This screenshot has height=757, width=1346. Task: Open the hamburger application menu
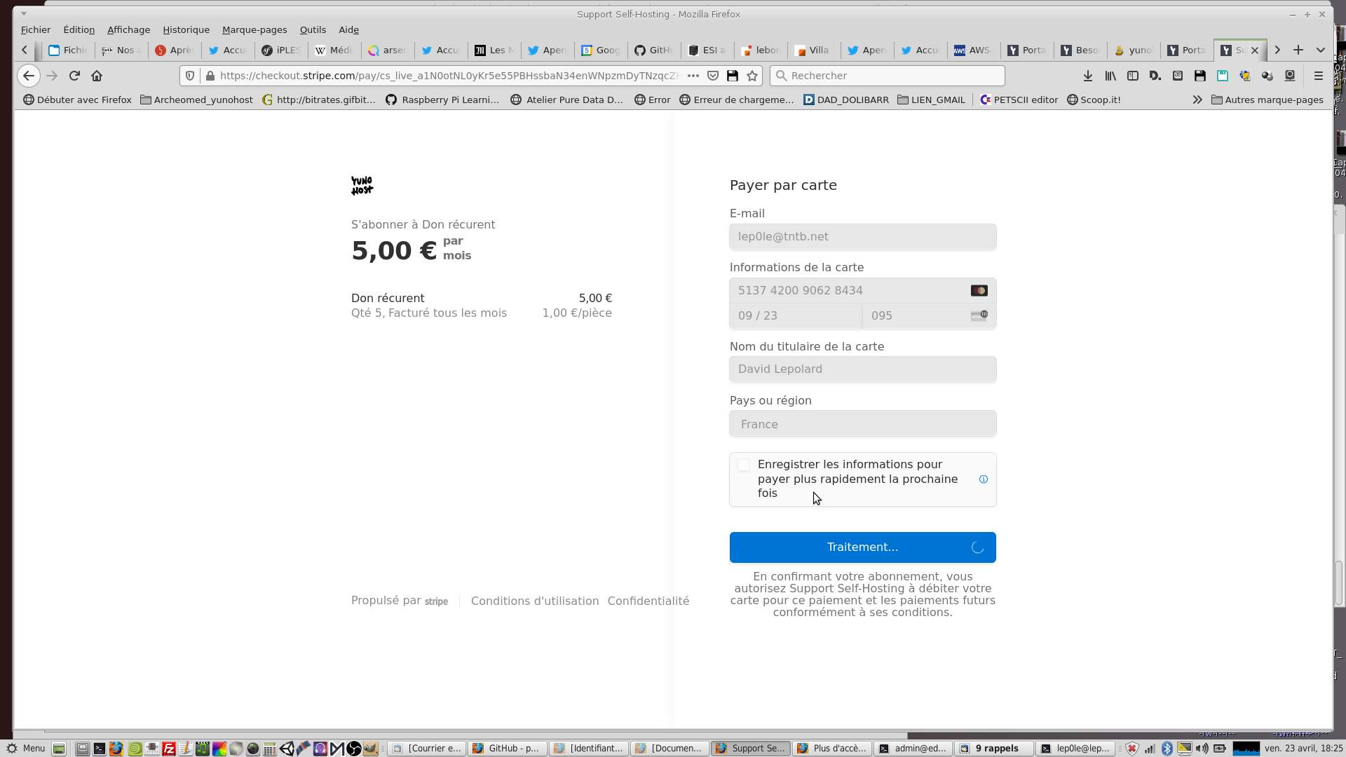pos(1318,76)
